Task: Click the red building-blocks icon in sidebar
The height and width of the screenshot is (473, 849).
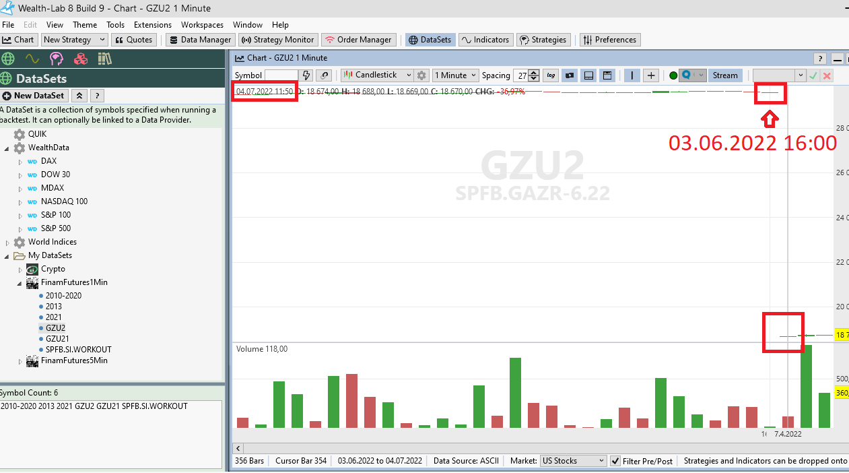Action: click(x=80, y=59)
